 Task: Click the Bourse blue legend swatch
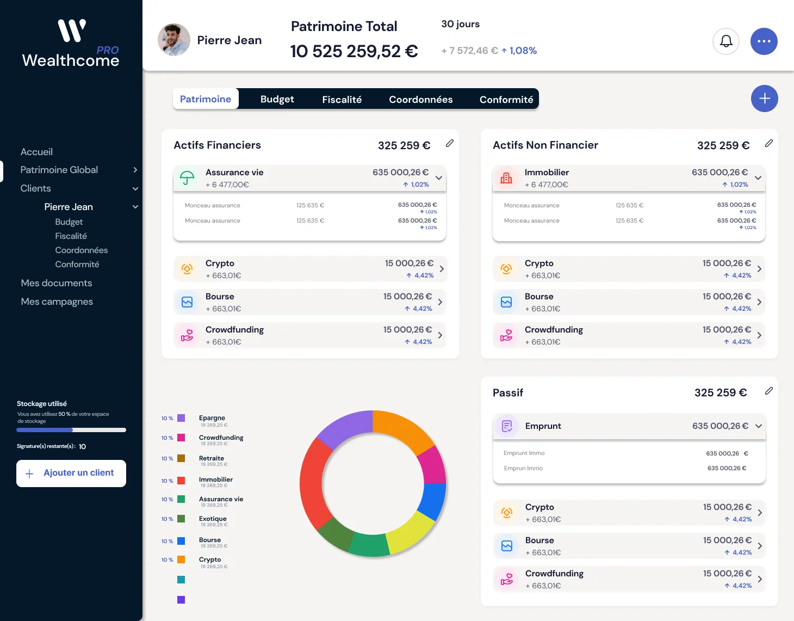(181, 541)
